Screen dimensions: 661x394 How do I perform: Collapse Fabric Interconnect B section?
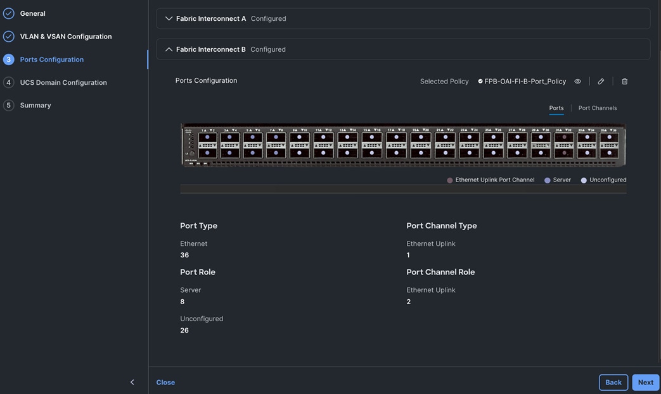coord(169,49)
